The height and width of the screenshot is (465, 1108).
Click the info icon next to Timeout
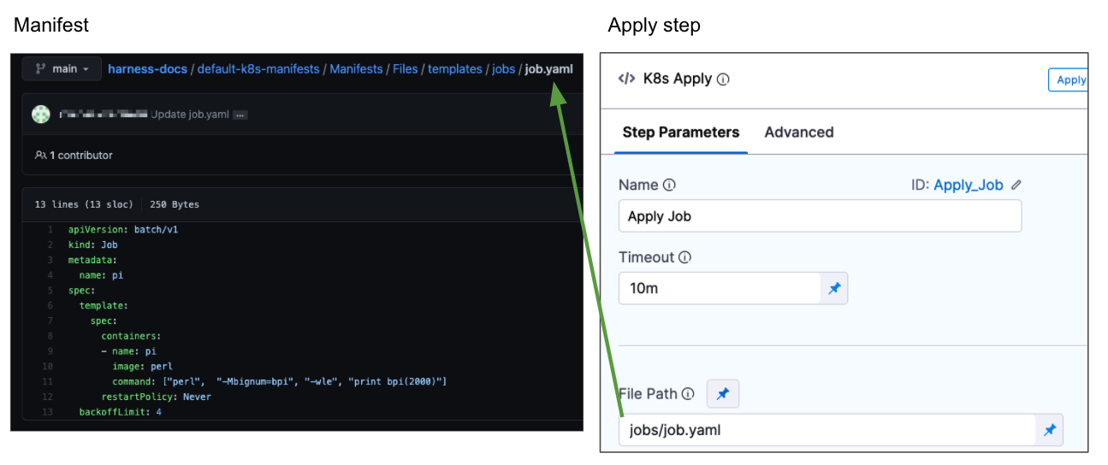pos(684,257)
